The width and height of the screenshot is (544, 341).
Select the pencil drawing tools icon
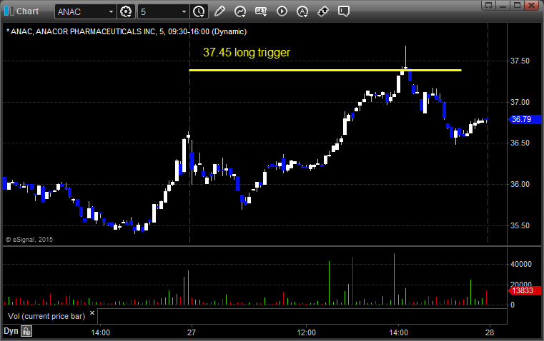pyautogui.click(x=219, y=11)
